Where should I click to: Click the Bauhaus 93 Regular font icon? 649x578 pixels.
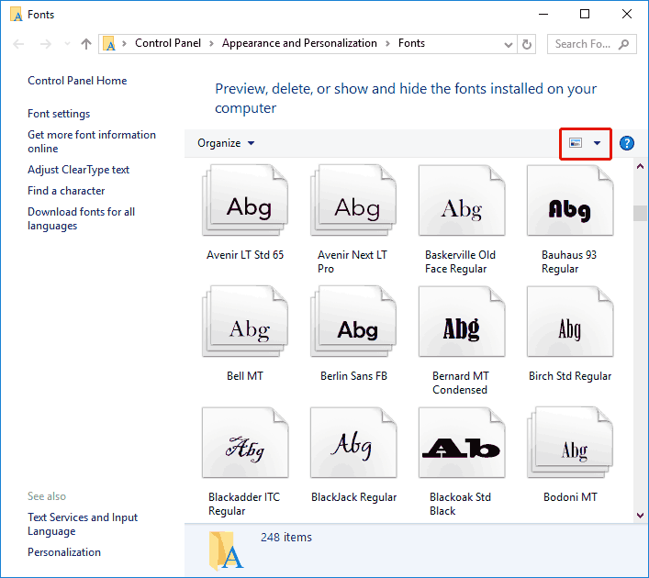click(570, 200)
